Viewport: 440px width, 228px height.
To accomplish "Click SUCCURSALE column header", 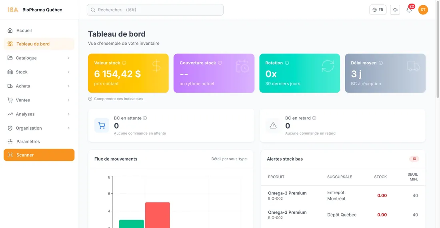I will click(340, 177).
